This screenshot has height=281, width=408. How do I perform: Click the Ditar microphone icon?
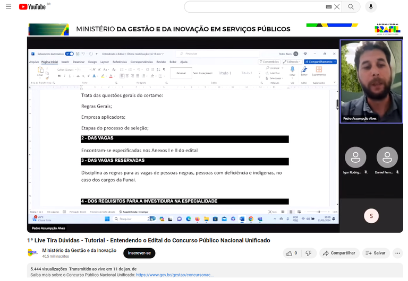click(x=292, y=71)
